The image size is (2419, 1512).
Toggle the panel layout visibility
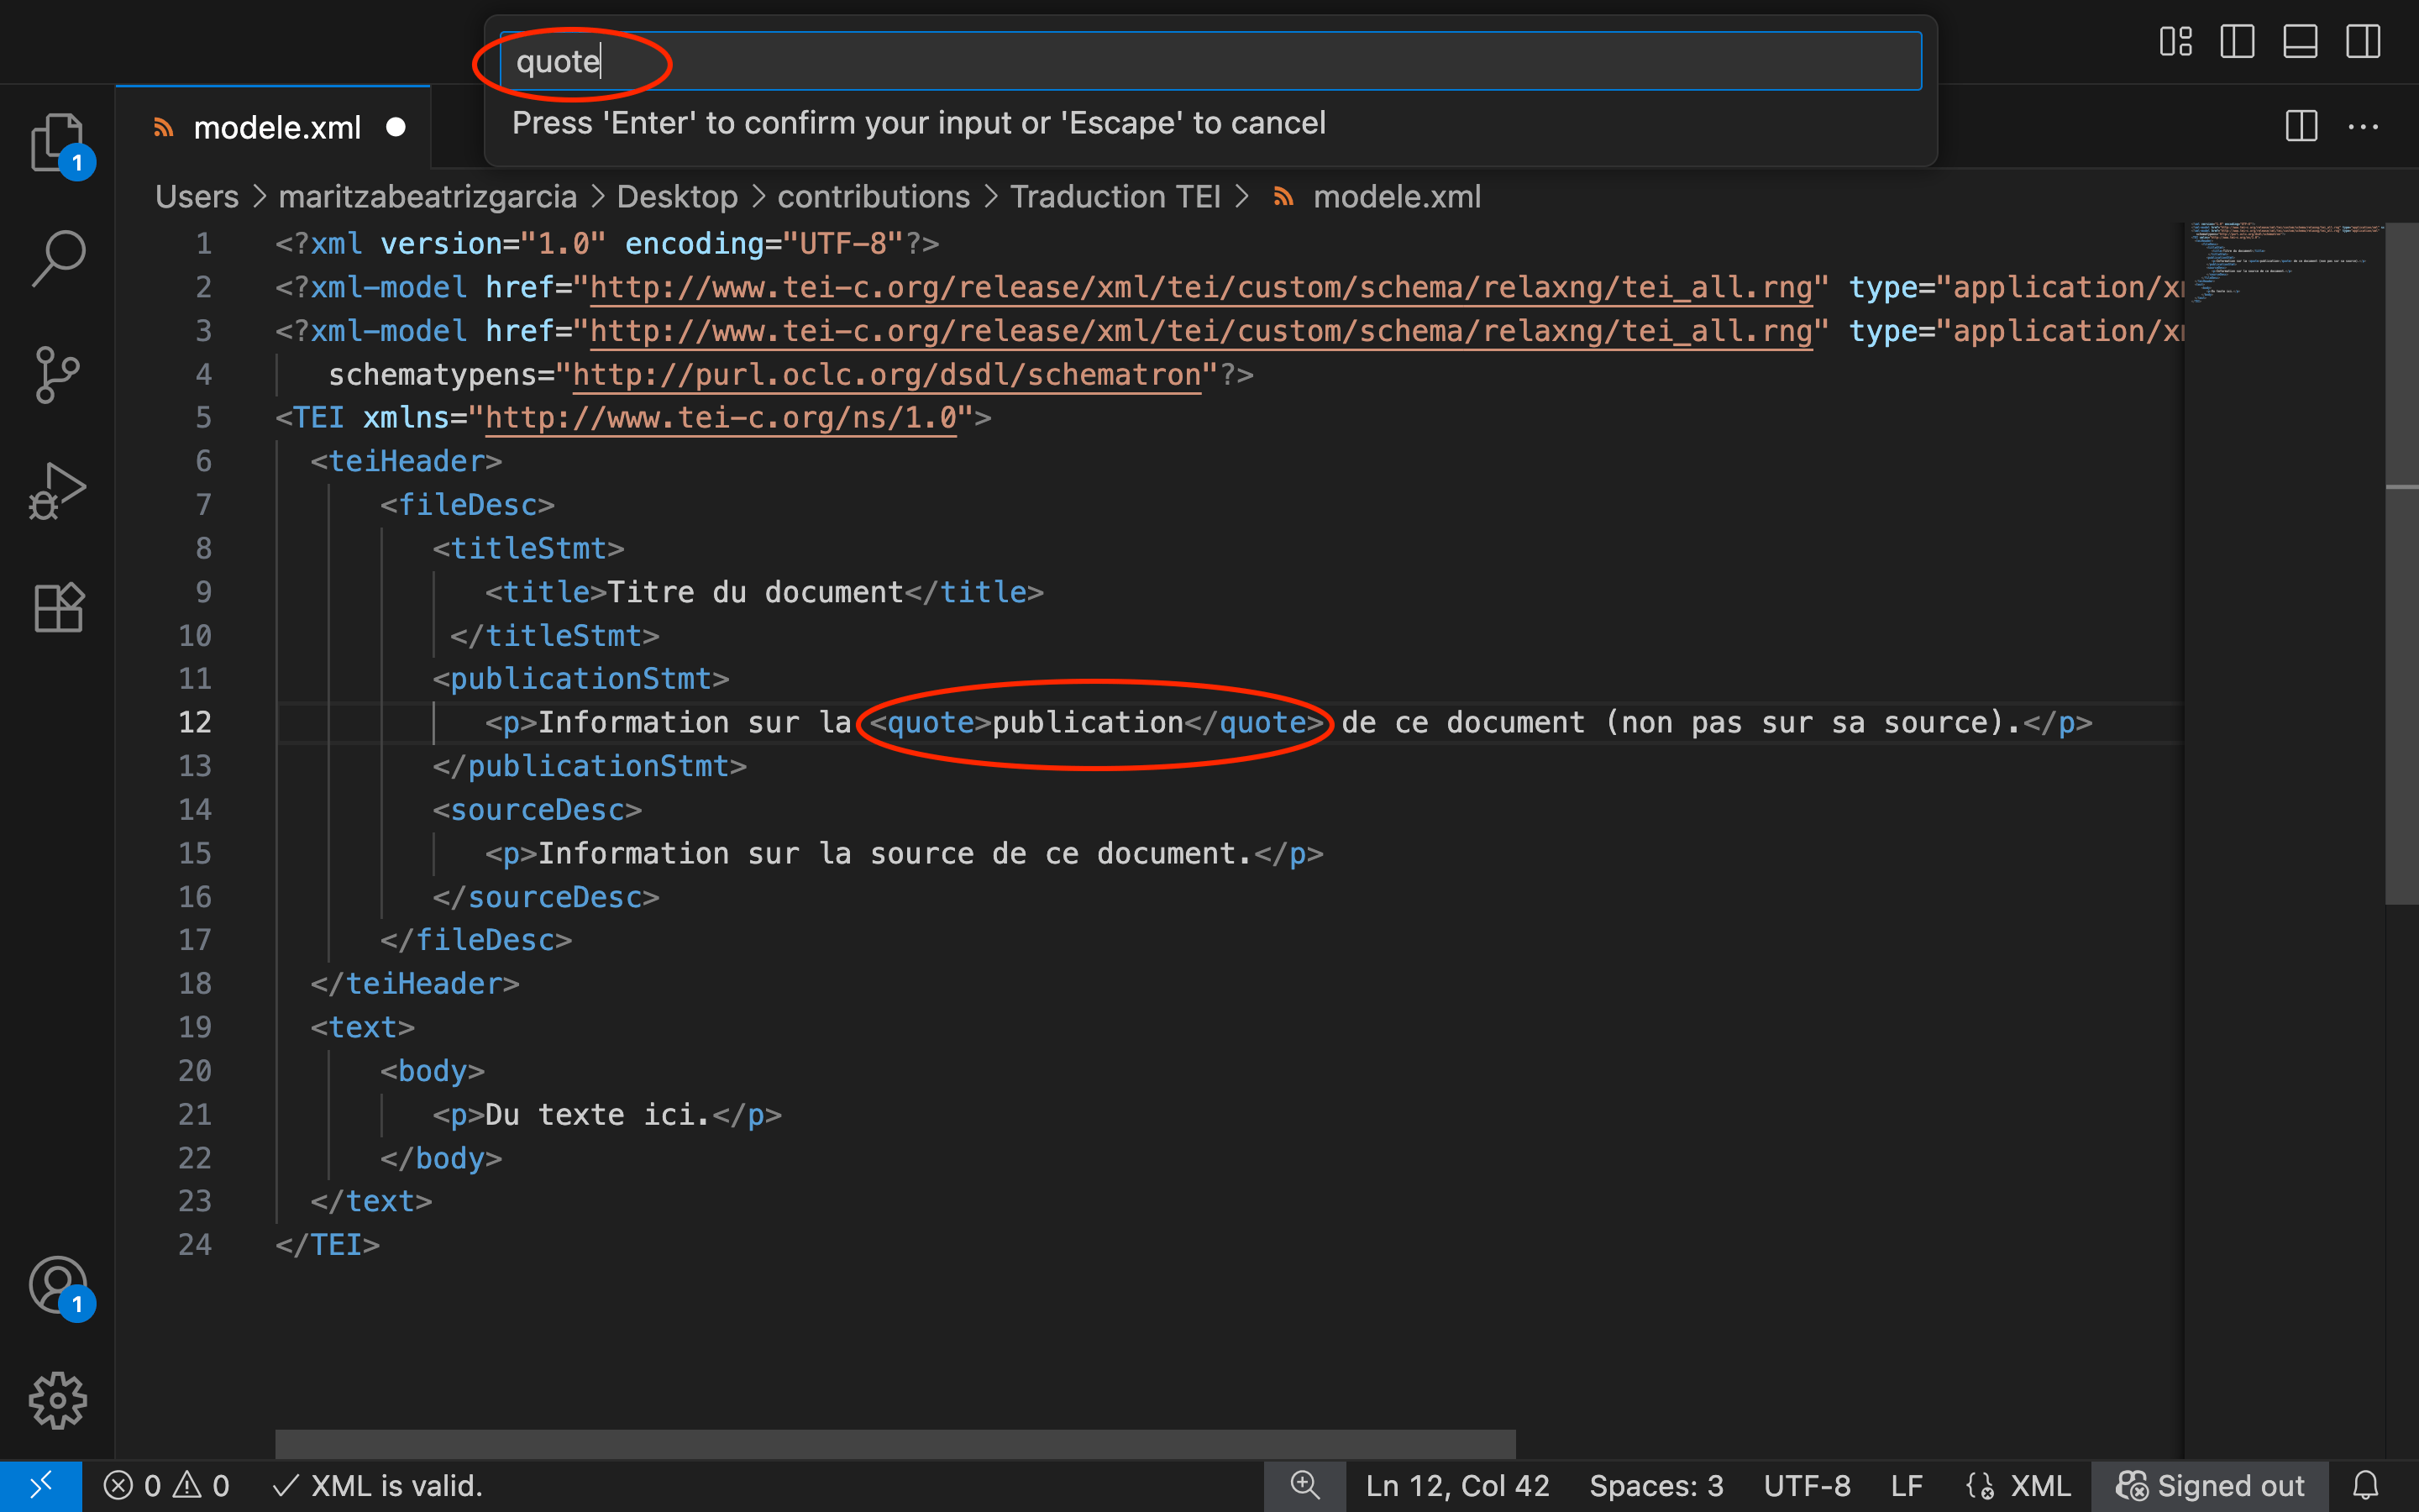[2300, 42]
